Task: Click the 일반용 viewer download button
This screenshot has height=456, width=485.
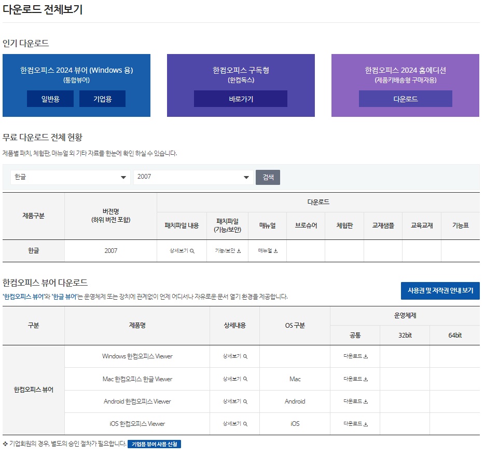Action: click(x=50, y=99)
